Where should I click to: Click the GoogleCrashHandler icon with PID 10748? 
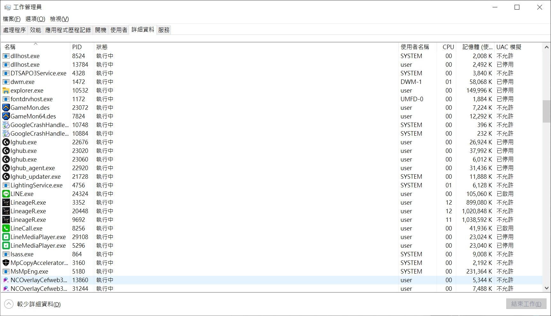pyautogui.click(x=6, y=125)
